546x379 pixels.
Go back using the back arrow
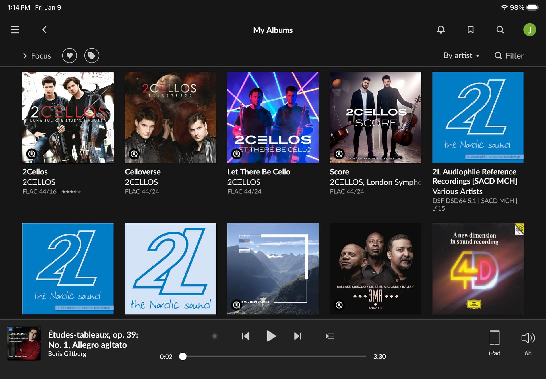pyautogui.click(x=44, y=30)
